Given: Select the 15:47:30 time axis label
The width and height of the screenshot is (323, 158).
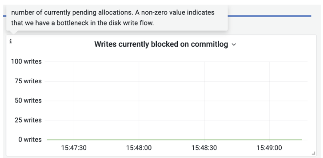Looking at the screenshot, I should [x=74, y=148].
